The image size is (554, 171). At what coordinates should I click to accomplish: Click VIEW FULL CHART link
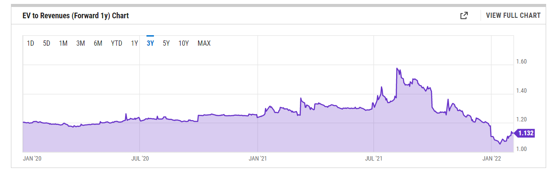(513, 16)
